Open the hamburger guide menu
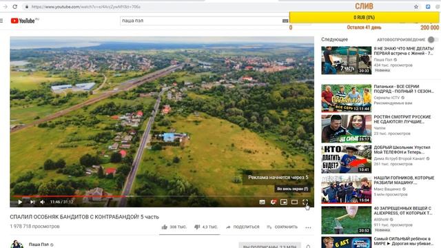The image size is (441, 248). pos(1,21)
